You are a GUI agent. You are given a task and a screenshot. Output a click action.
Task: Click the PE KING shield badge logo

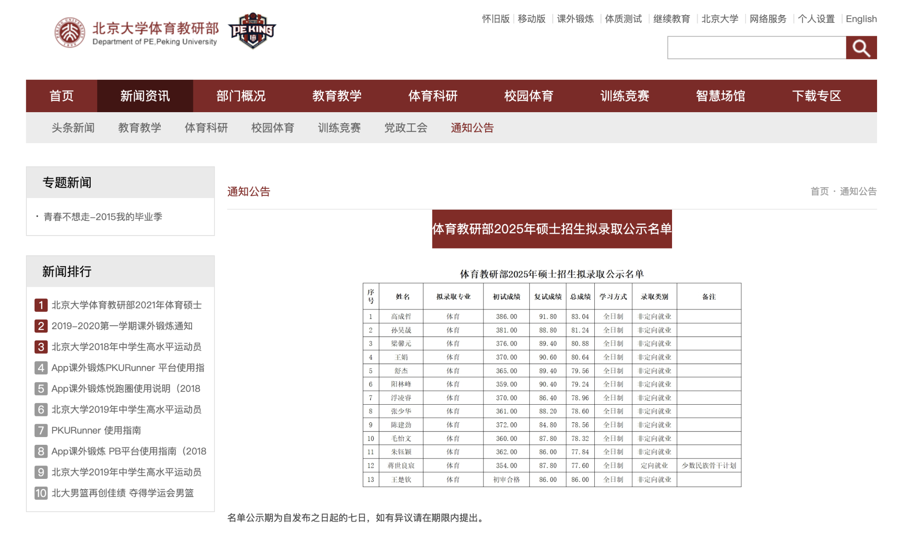pyautogui.click(x=252, y=31)
